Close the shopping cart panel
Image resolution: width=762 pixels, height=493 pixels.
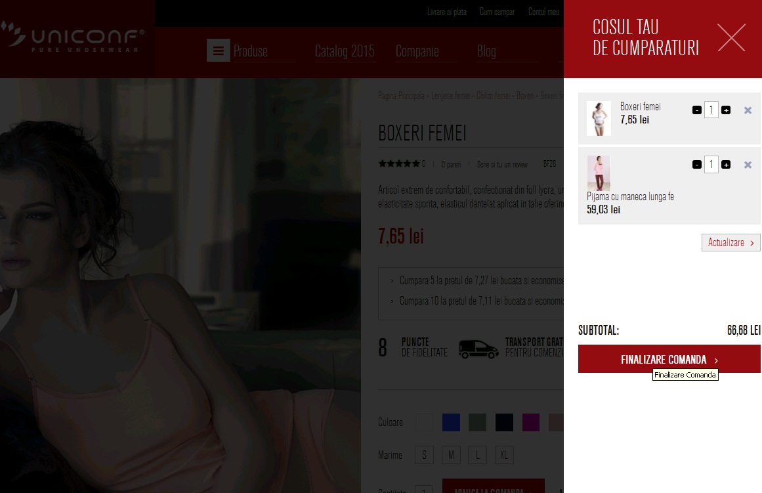click(x=731, y=38)
